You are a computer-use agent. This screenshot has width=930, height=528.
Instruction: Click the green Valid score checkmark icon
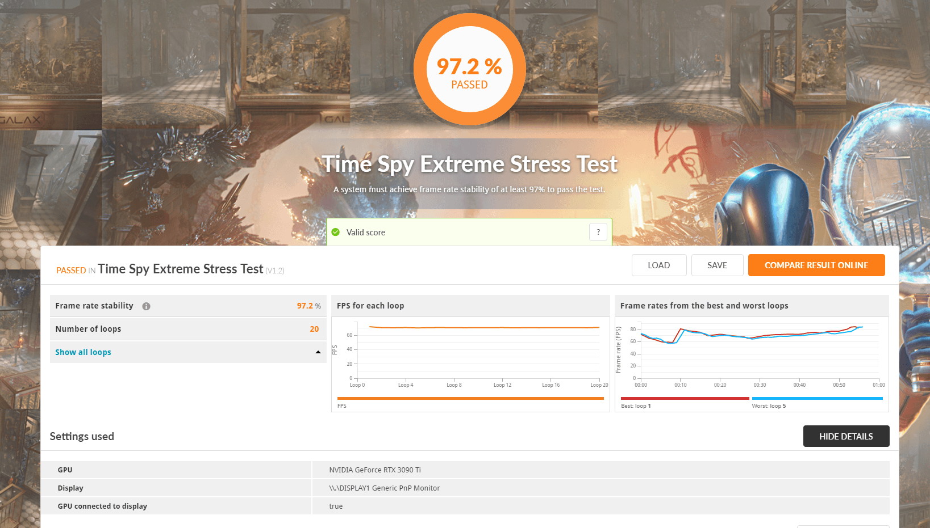(336, 232)
